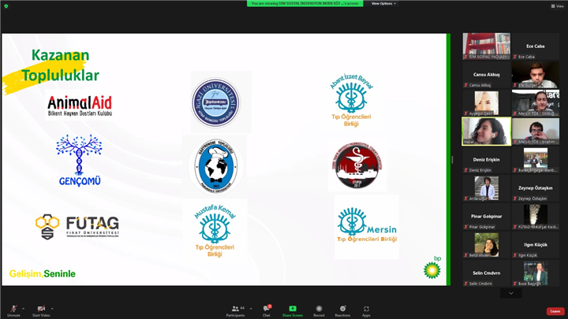This screenshot has height=319, width=568.
Task: Select Ilgın Küçük's participant tile
Action: point(536,245)
